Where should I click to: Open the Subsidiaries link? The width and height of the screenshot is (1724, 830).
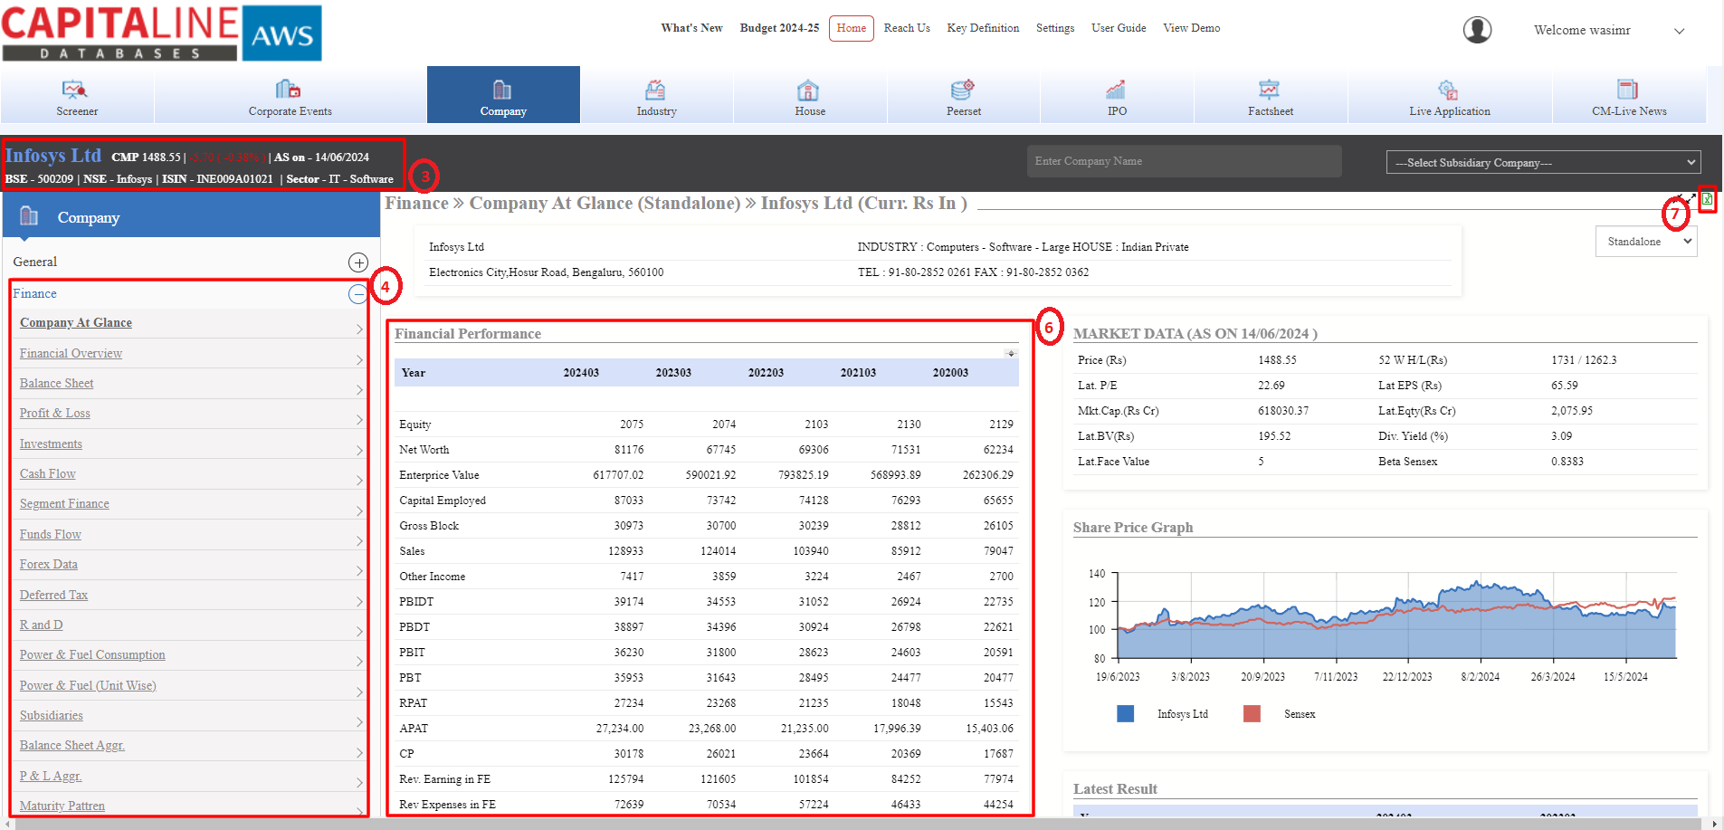52,716
